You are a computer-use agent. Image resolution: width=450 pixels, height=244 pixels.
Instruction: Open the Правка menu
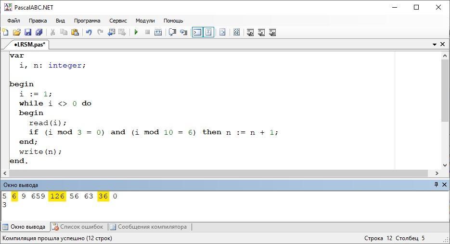38,21
